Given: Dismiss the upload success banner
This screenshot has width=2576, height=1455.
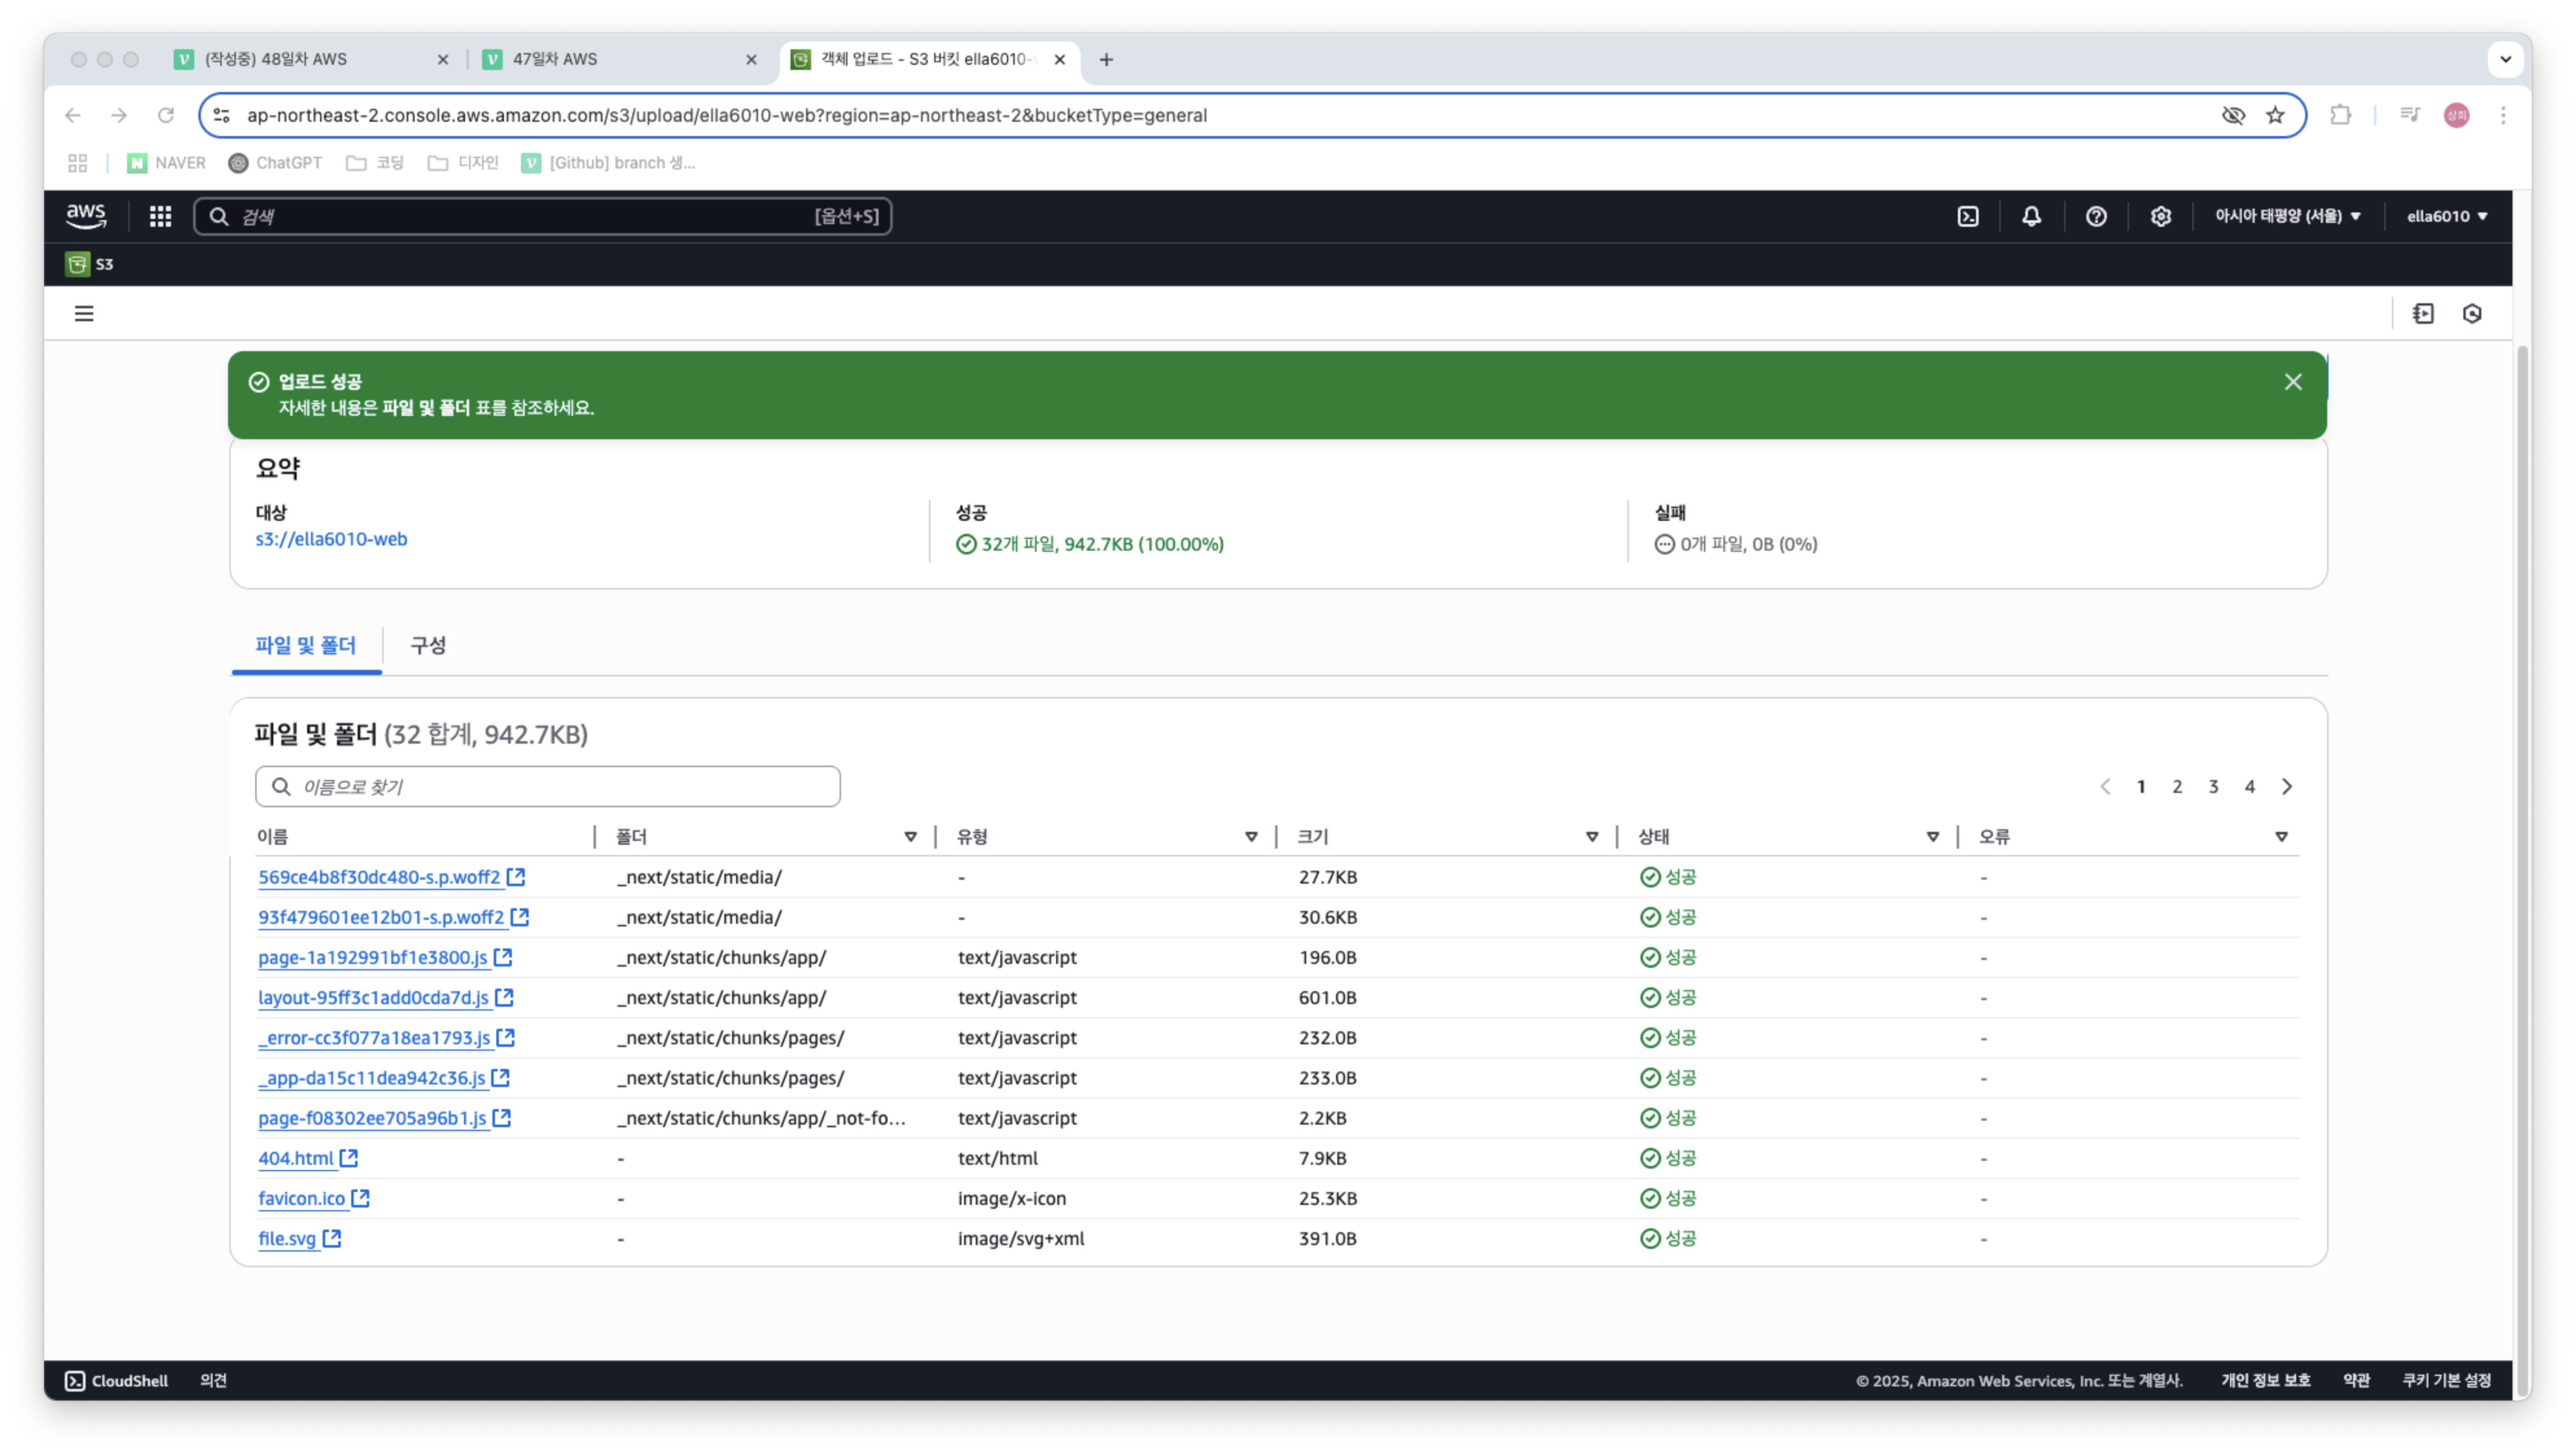Looking at the screenshot, I should (2293, 382).
